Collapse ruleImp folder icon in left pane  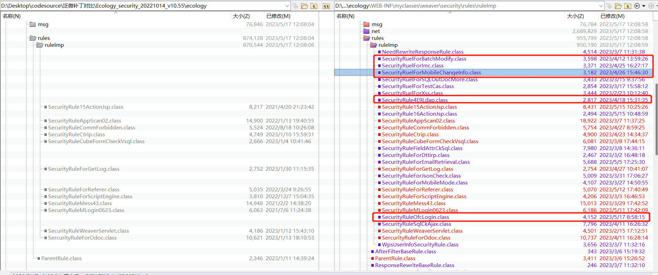pos(40,45)
